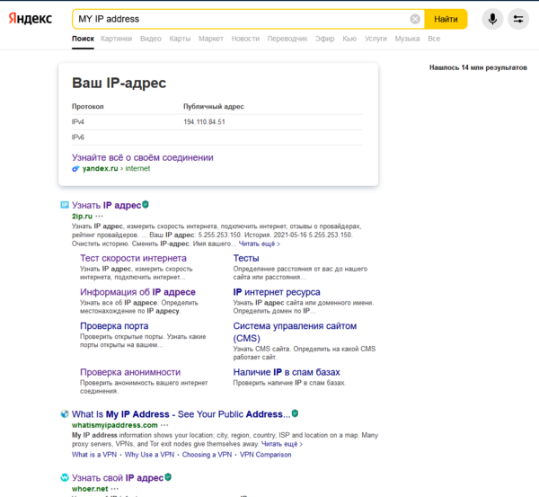
Task: Click the Ваш IP-адрес heading
Action: pos(119,83)
